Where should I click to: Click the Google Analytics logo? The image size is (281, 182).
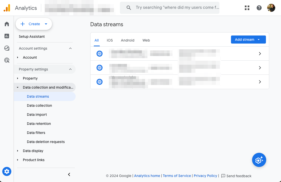tap(7, 8)
